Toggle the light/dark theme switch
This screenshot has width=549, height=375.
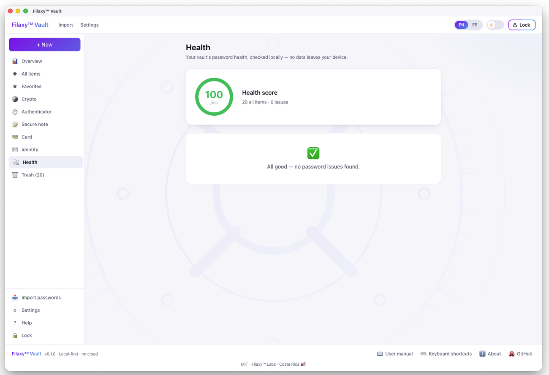(495, 25)
